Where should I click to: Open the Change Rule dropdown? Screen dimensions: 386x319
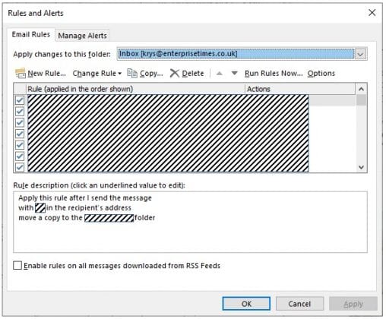tap(97, 74)
